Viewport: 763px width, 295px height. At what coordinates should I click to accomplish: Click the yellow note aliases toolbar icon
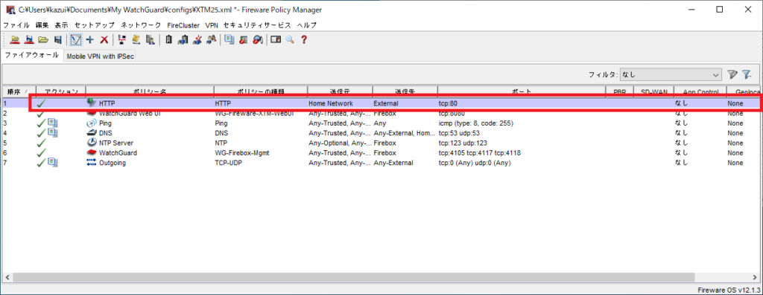[136, 40]
